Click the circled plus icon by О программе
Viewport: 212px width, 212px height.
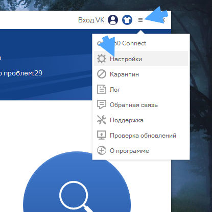(x=102, y=150)
